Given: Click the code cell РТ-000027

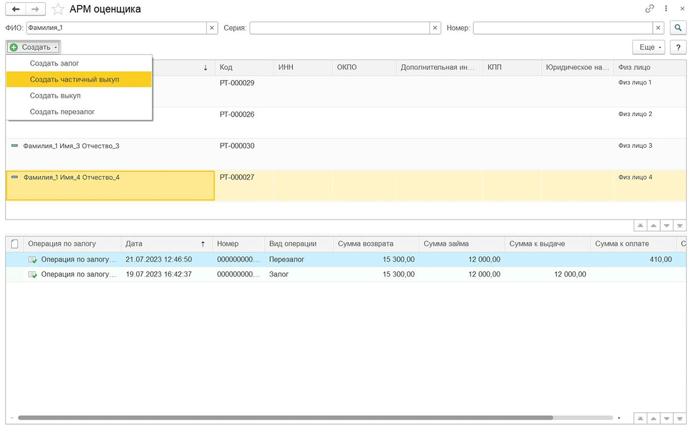Looking at the screenshot, I should 245,185.
